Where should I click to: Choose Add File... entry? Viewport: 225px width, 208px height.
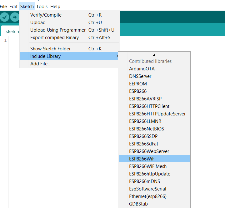(x=69, y=63)
